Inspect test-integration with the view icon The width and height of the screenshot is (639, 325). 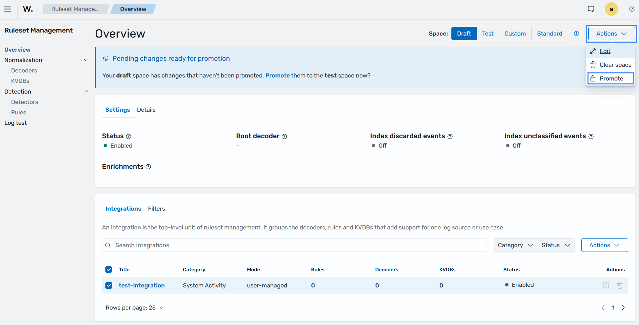[606, 285]
